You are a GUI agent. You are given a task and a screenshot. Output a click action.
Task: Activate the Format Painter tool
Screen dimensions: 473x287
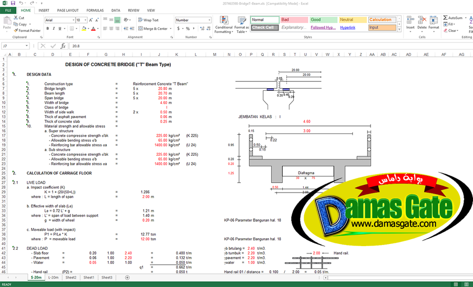click(27, 30)
